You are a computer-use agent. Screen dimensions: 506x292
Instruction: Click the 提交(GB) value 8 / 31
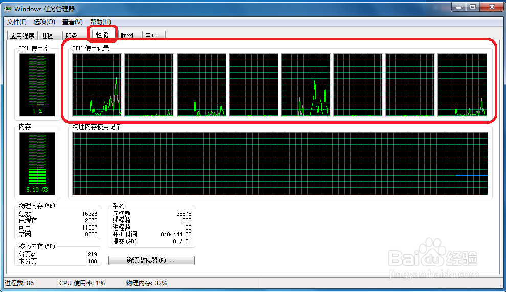(x=182, y=241)
